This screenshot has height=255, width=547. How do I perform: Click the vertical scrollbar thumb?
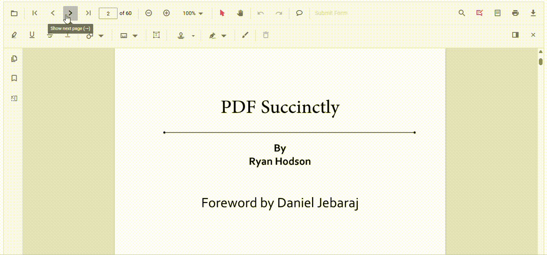coord(541,62)
